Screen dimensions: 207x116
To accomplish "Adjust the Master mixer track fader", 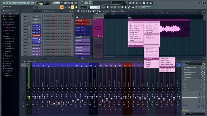I will [29, 97].
